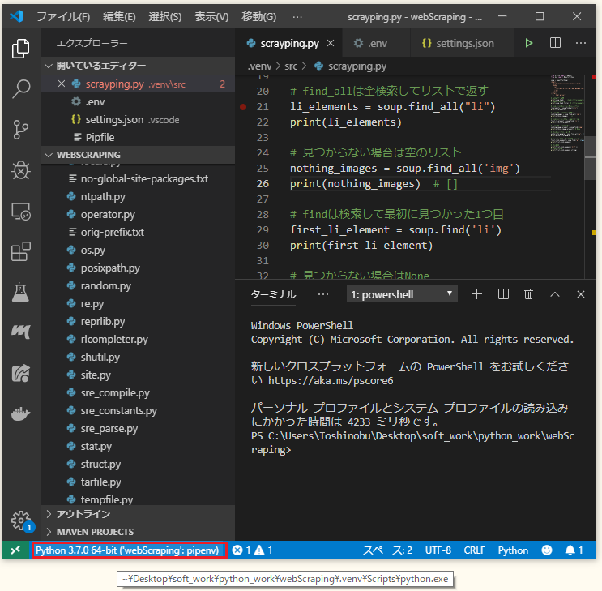Open the ファイル(F) menu
Viewport: 602px width, 591px height.
pos(63,17)
